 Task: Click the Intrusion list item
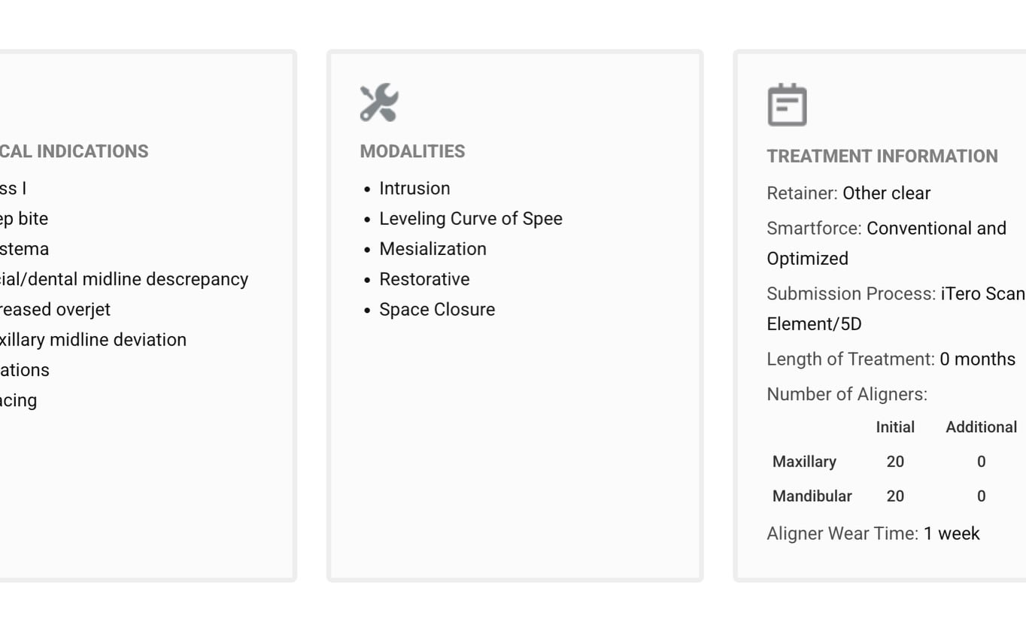pos(414,188)
